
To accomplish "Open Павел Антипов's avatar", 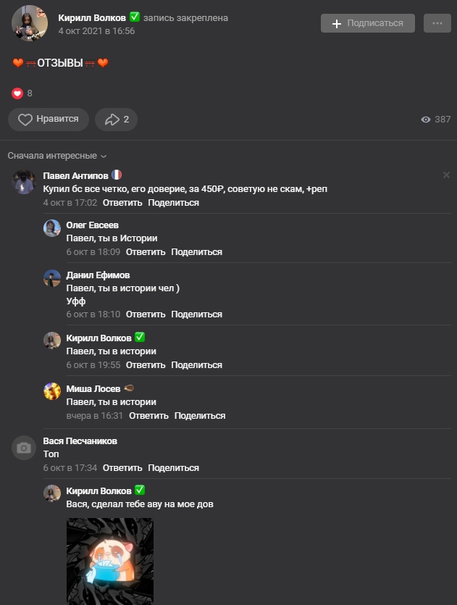I will [24, 182].
